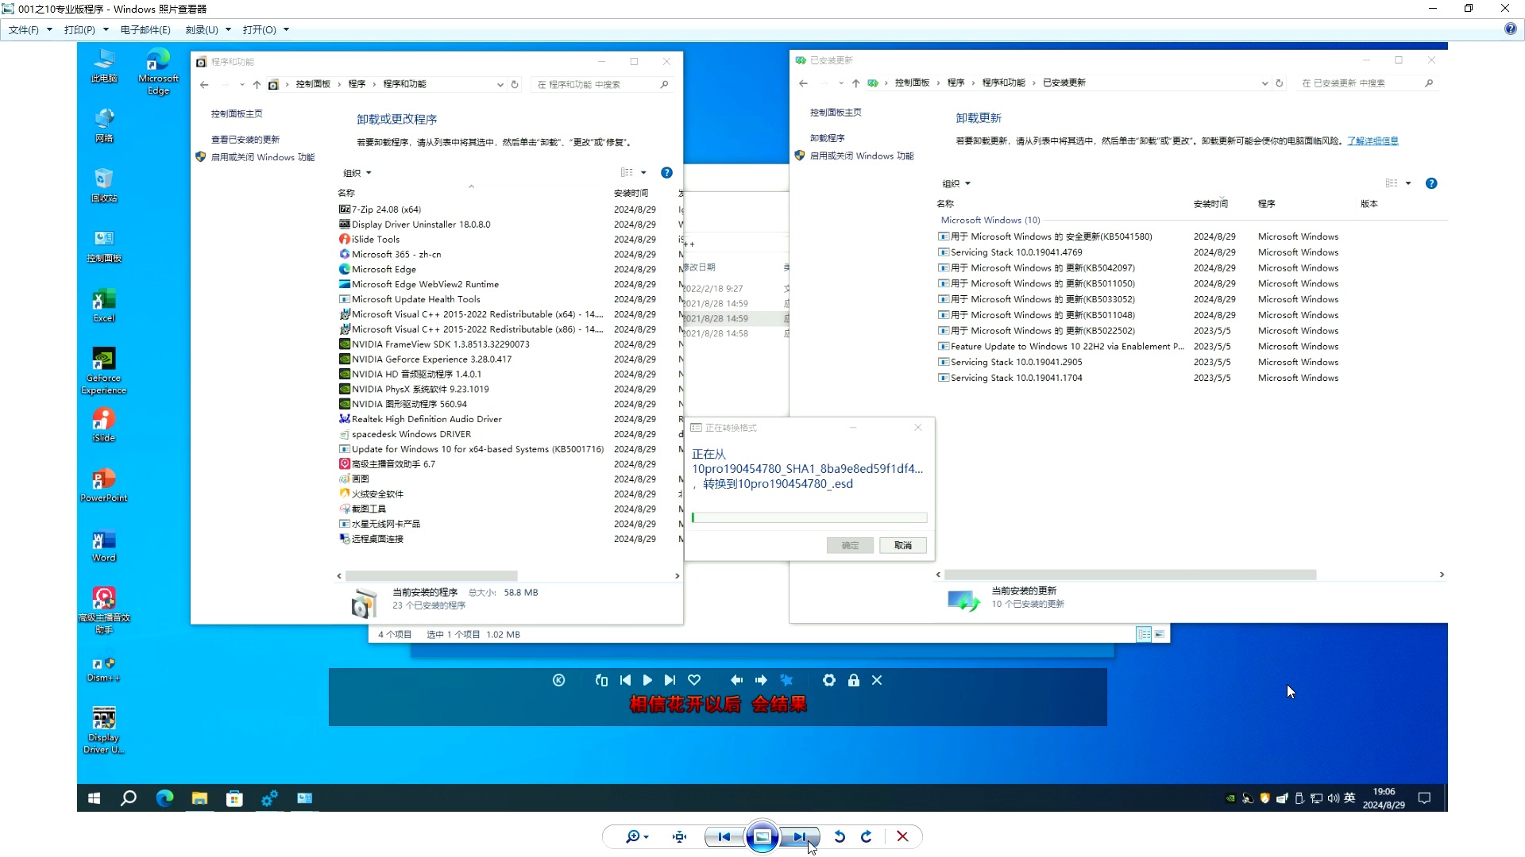Click the 电子邮件(E) toolbar item
1525x857 pixels.
pyautogui.click(x=145, y=29)
